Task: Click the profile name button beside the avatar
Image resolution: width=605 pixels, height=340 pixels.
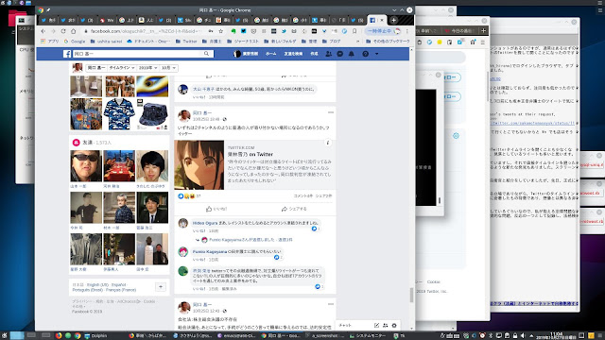Action: pyautogui.click(x=95, y=68)
